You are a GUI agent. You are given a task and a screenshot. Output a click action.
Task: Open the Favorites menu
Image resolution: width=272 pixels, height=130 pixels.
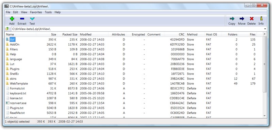click(36, 12)
